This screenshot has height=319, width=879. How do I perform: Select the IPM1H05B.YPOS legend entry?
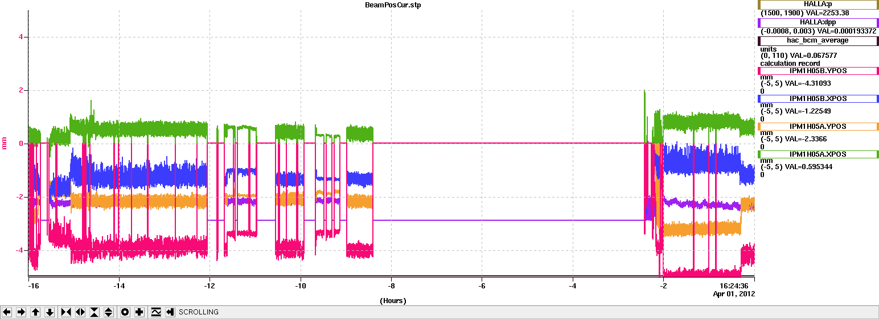[818, 71]
